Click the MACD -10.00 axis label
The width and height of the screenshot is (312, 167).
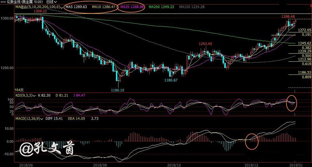[x=8, y=154]
